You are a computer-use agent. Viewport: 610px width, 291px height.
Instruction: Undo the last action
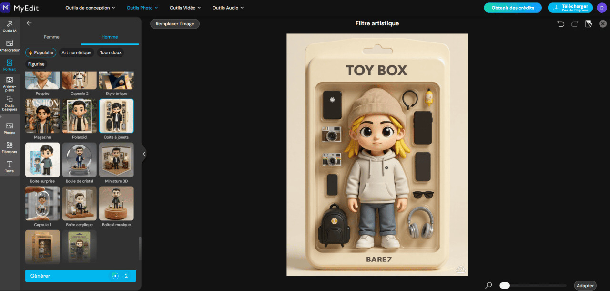point(560,24)
